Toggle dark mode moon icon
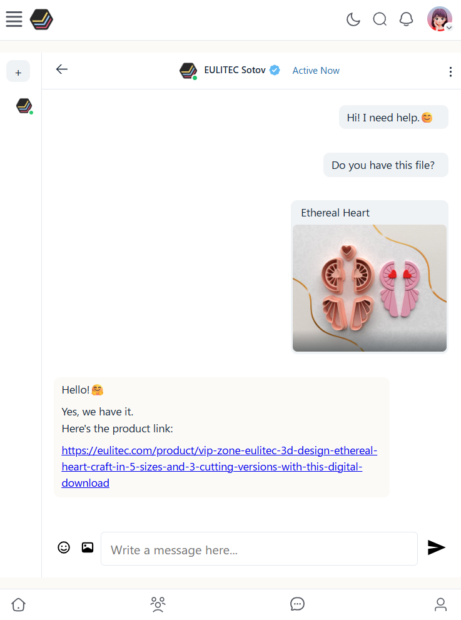Screen dimensions: 461x620 (353, 19)
